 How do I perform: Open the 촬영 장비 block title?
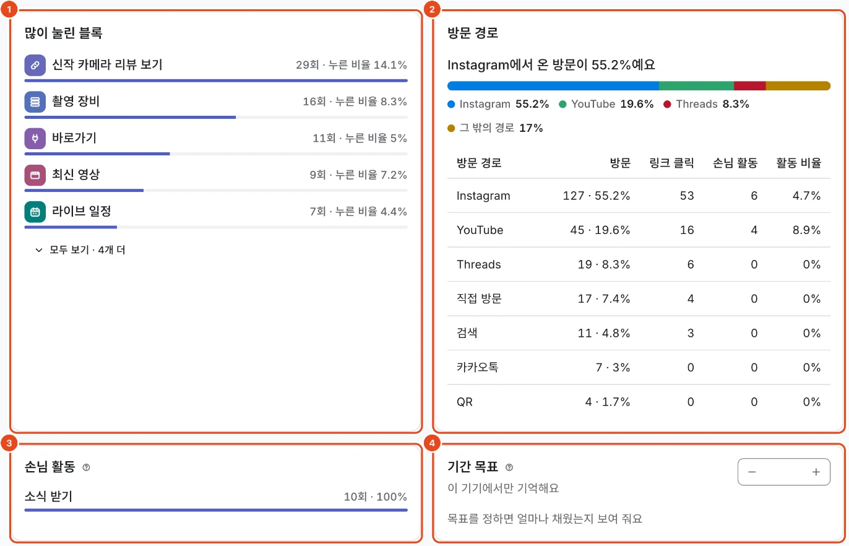click(x=75, y=102)
